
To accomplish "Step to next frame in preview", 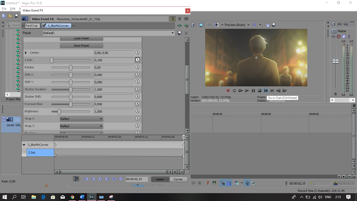I will click(x=285, y=91).
